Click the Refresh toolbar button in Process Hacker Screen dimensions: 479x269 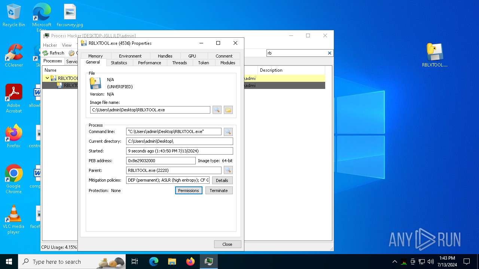[x=54, y=53]
